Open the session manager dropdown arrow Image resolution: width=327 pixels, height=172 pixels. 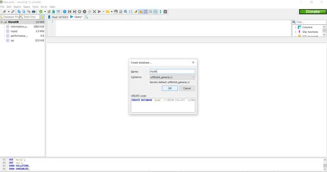point(9,12)
